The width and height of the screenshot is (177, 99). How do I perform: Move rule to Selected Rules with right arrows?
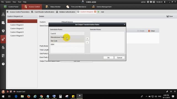pos(87,38)
